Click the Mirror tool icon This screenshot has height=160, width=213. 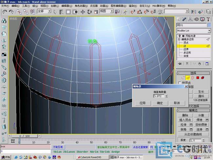click(x=194, y=12)
